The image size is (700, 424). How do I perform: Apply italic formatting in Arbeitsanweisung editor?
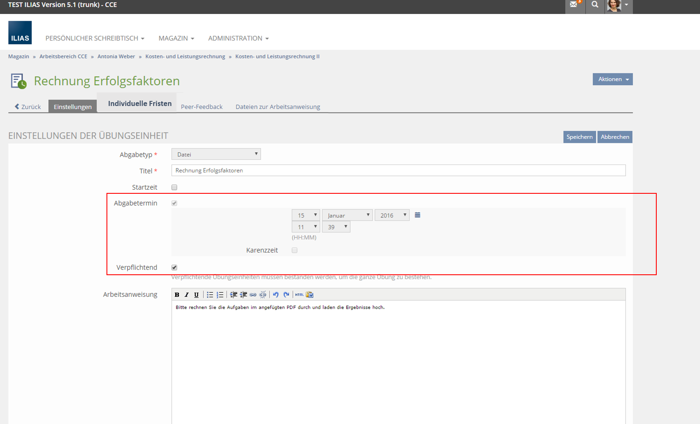point(187,295)
